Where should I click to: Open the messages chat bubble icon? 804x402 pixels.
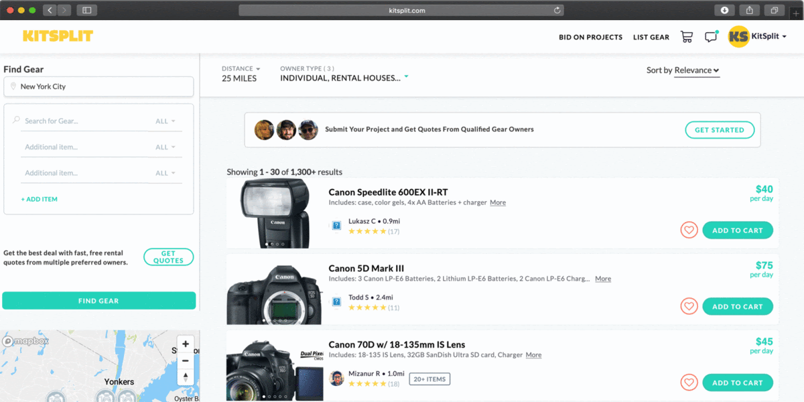[711, 37]
